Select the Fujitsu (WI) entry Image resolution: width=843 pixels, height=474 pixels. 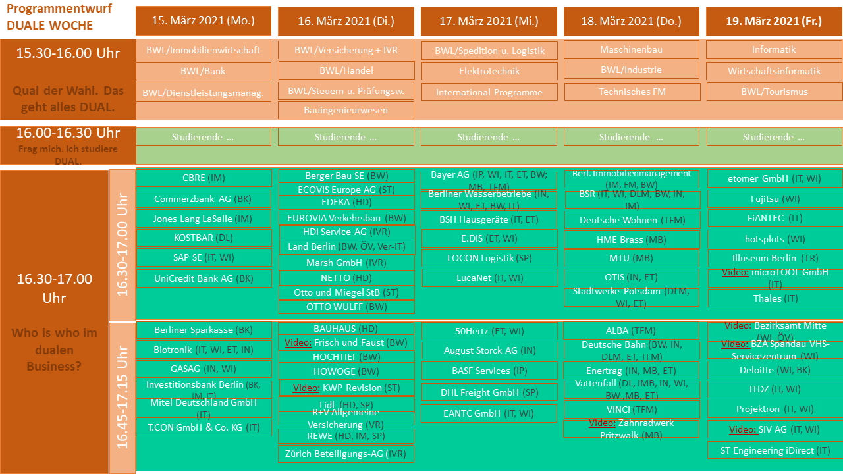(x=774, y=197)
